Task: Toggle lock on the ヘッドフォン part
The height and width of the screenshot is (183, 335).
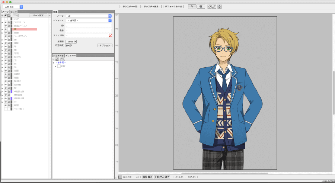Action: (9, 36)
